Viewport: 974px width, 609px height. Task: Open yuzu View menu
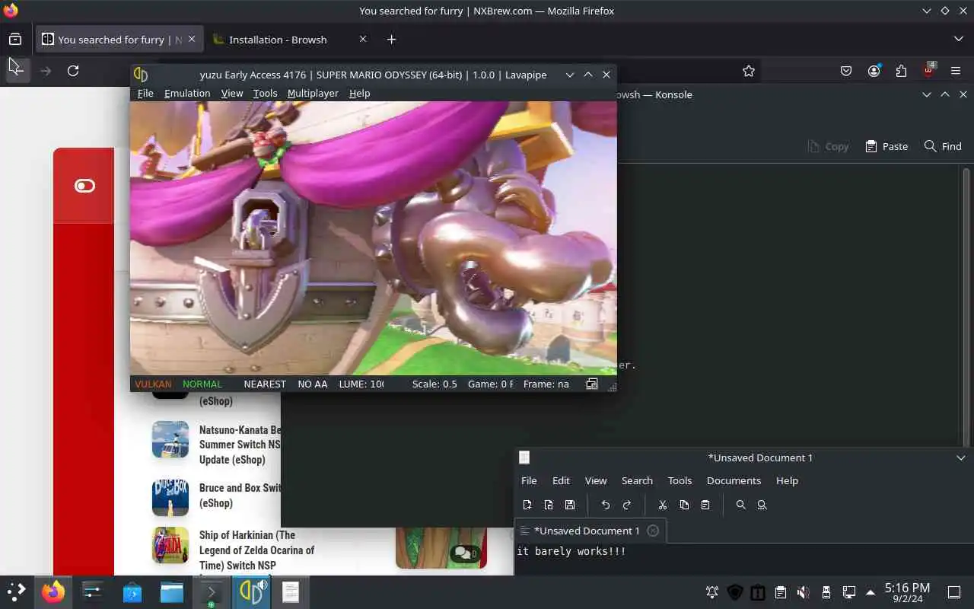pyautogui.click(x=232, y=93)
